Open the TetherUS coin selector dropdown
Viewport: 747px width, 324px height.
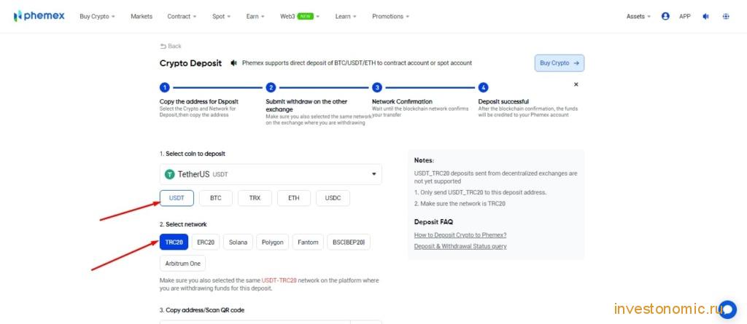point(271,174)
